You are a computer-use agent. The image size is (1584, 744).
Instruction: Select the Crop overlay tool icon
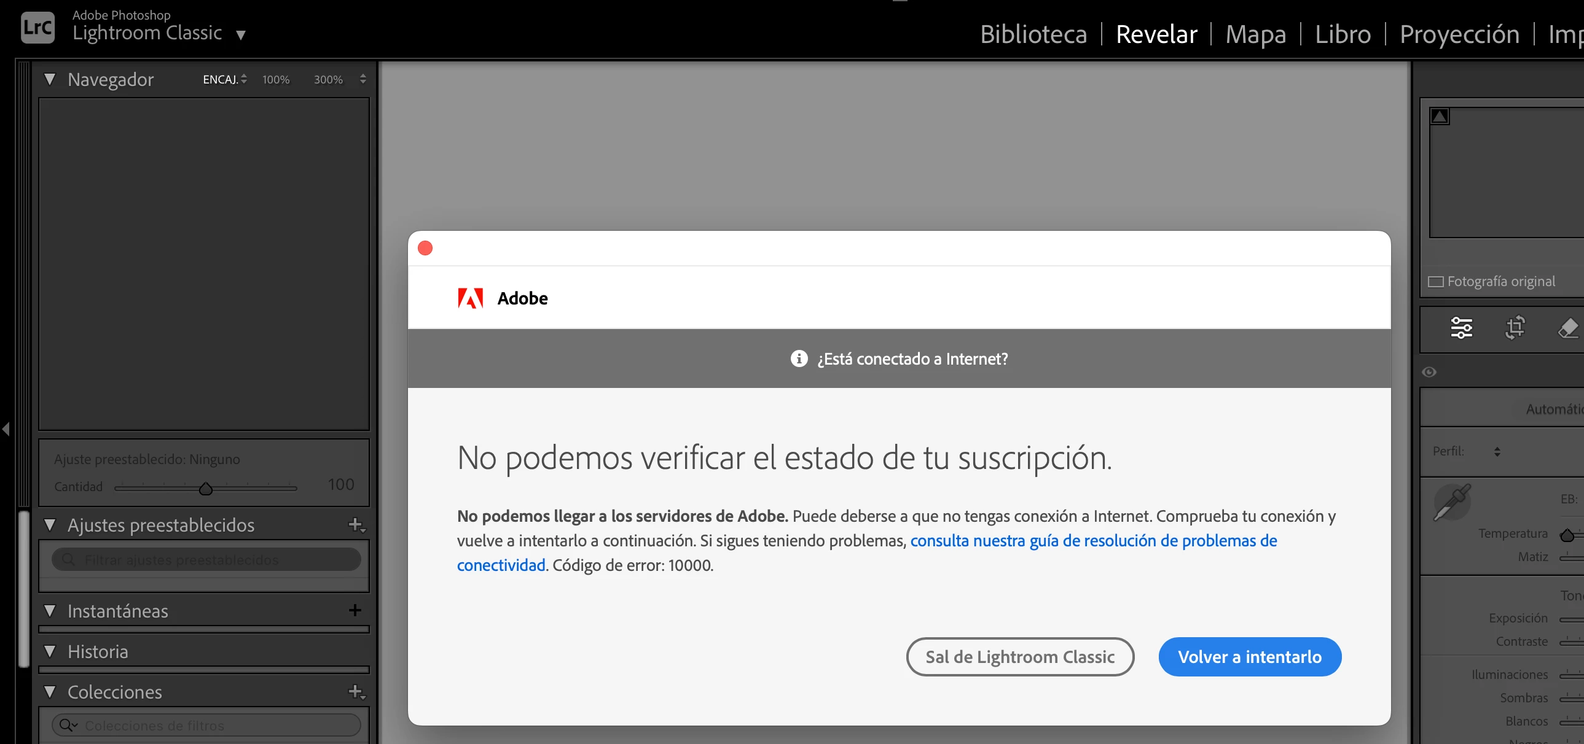point(1515,327)
